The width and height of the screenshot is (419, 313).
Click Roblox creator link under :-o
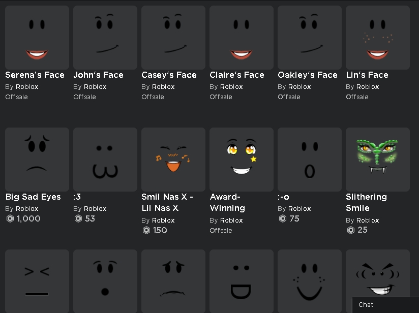pyautogui.click(x=300, y=208)
